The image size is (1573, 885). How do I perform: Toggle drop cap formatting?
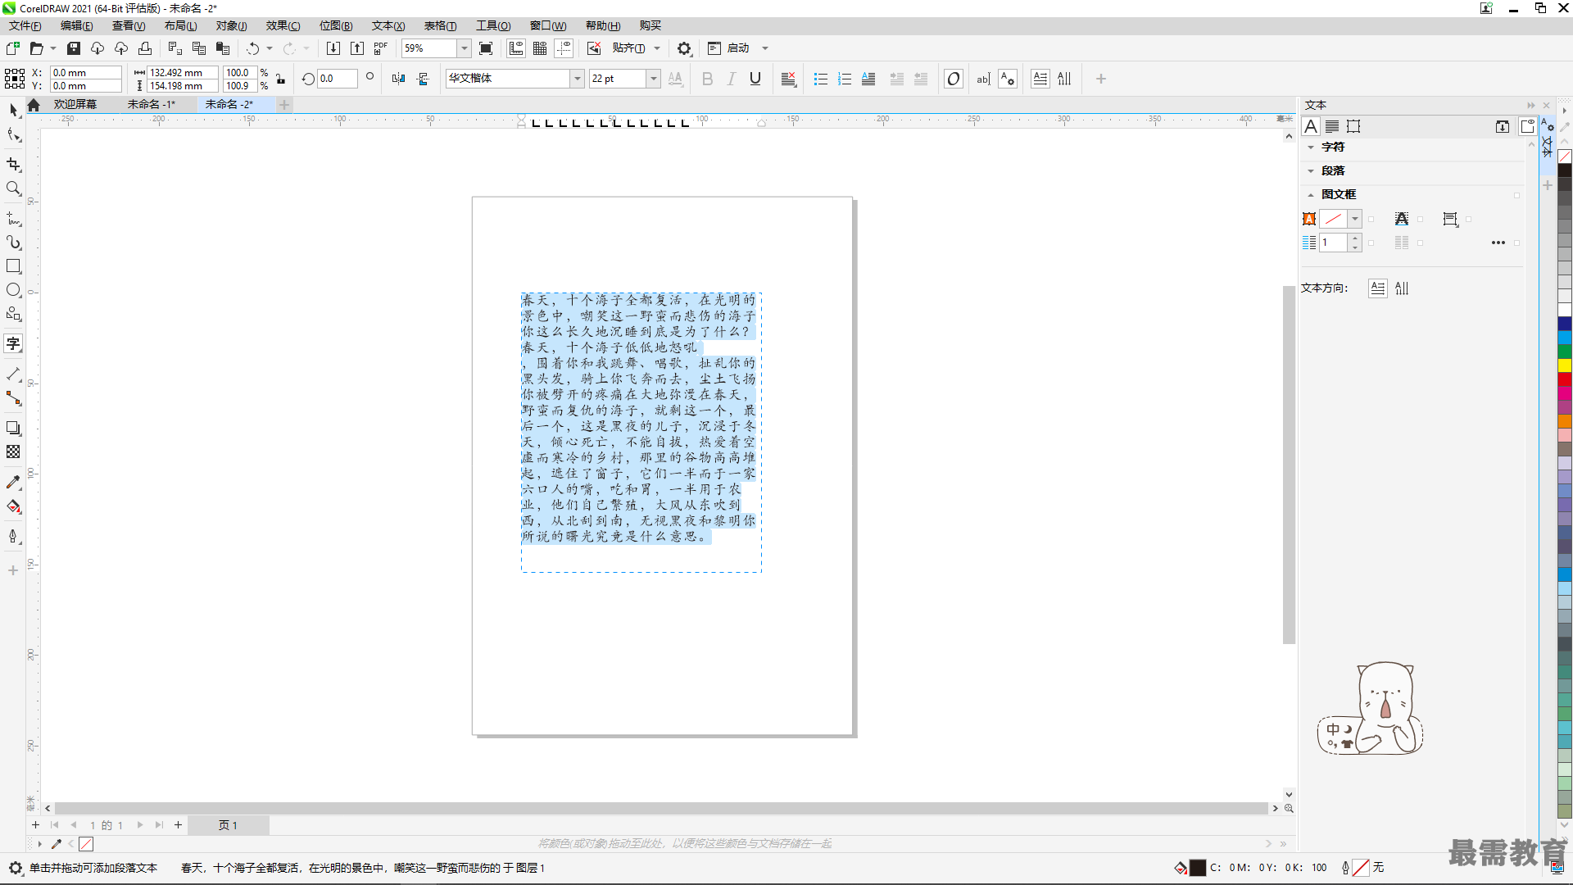click(x=868, y=79)
